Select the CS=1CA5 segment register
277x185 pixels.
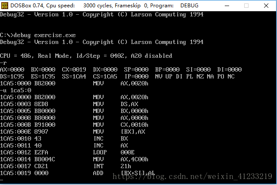click(105, 76)
